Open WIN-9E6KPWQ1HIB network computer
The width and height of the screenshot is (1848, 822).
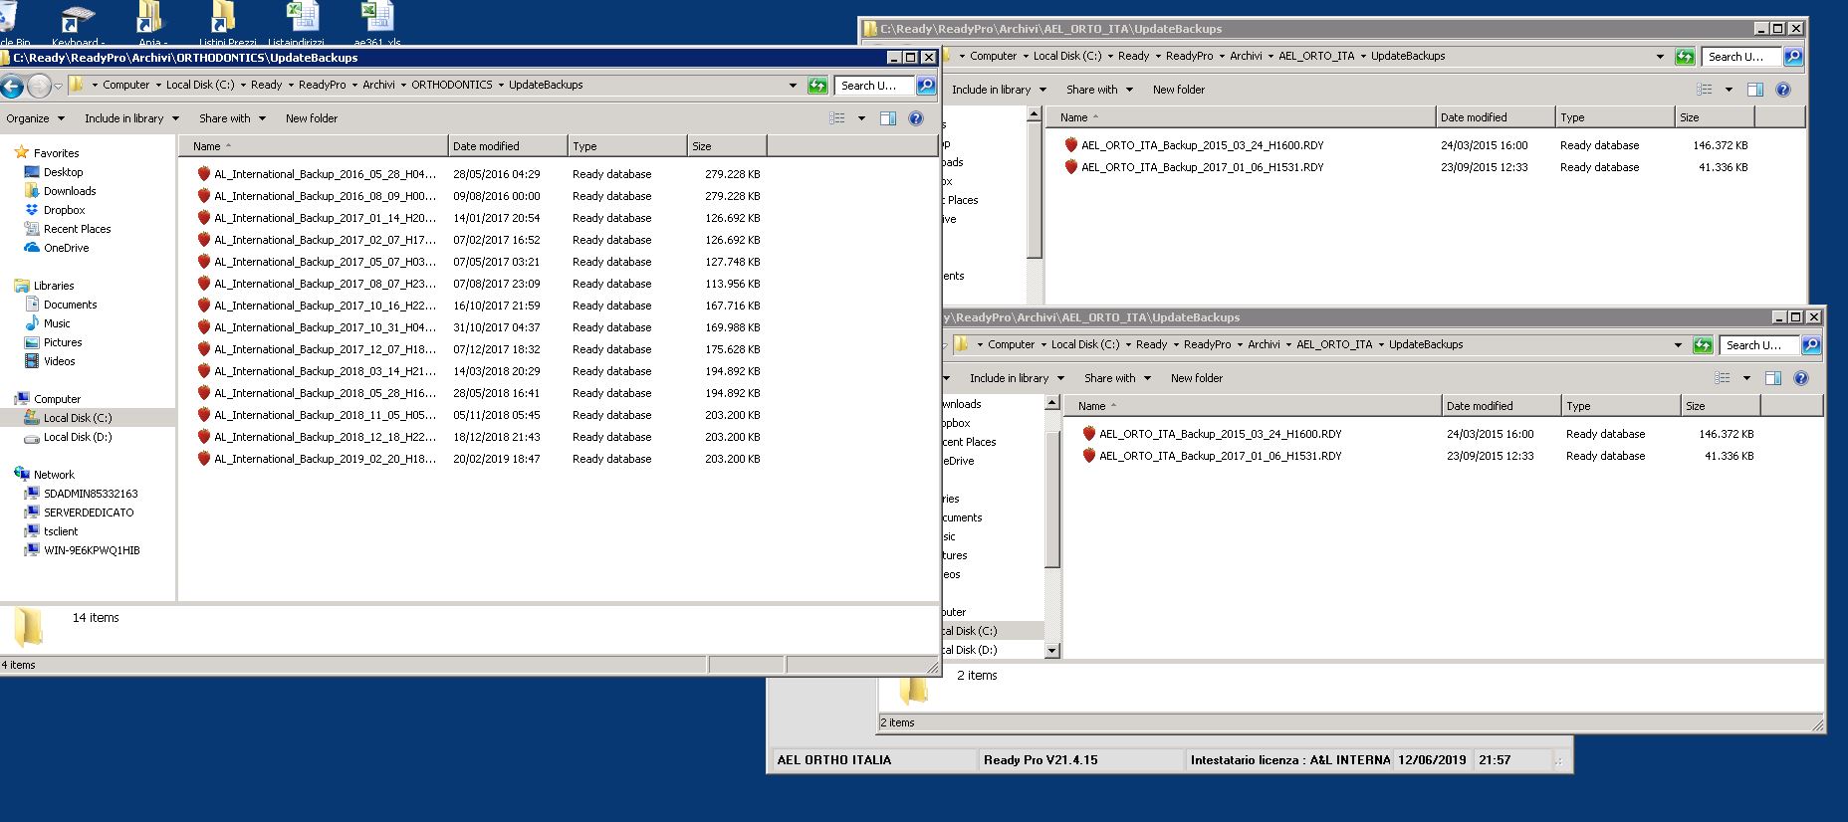[92, 550]
